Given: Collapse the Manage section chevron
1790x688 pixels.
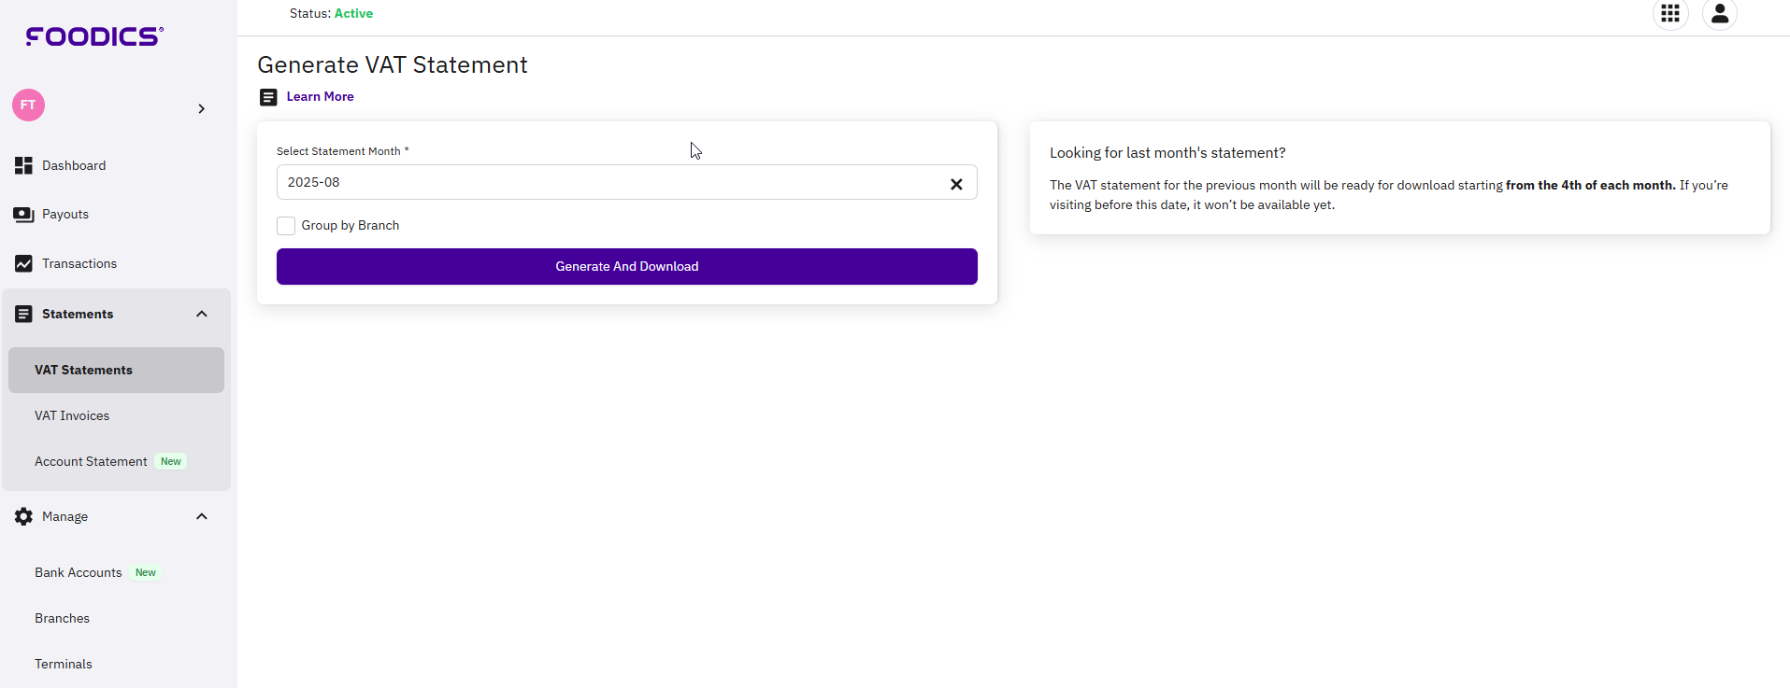Looking at the screenshot, I should (x=201, y=516).
